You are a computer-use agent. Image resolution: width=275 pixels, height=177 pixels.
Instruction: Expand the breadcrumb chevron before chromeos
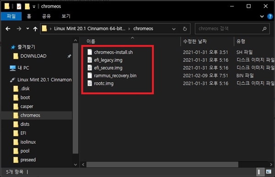click(129, 29)
